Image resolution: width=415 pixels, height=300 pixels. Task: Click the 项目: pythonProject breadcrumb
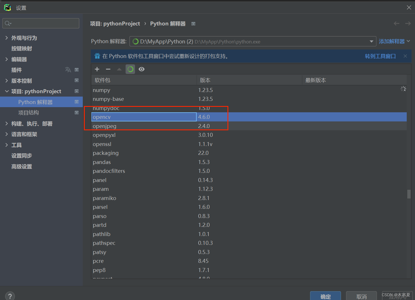pos(115,23)
